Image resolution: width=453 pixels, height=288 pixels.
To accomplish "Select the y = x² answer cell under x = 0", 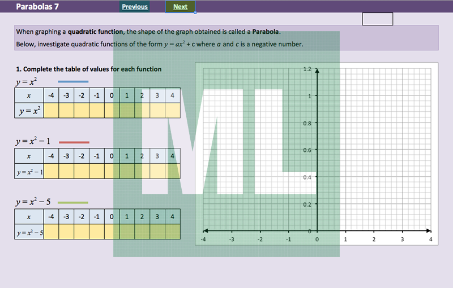I will (112, 111).
